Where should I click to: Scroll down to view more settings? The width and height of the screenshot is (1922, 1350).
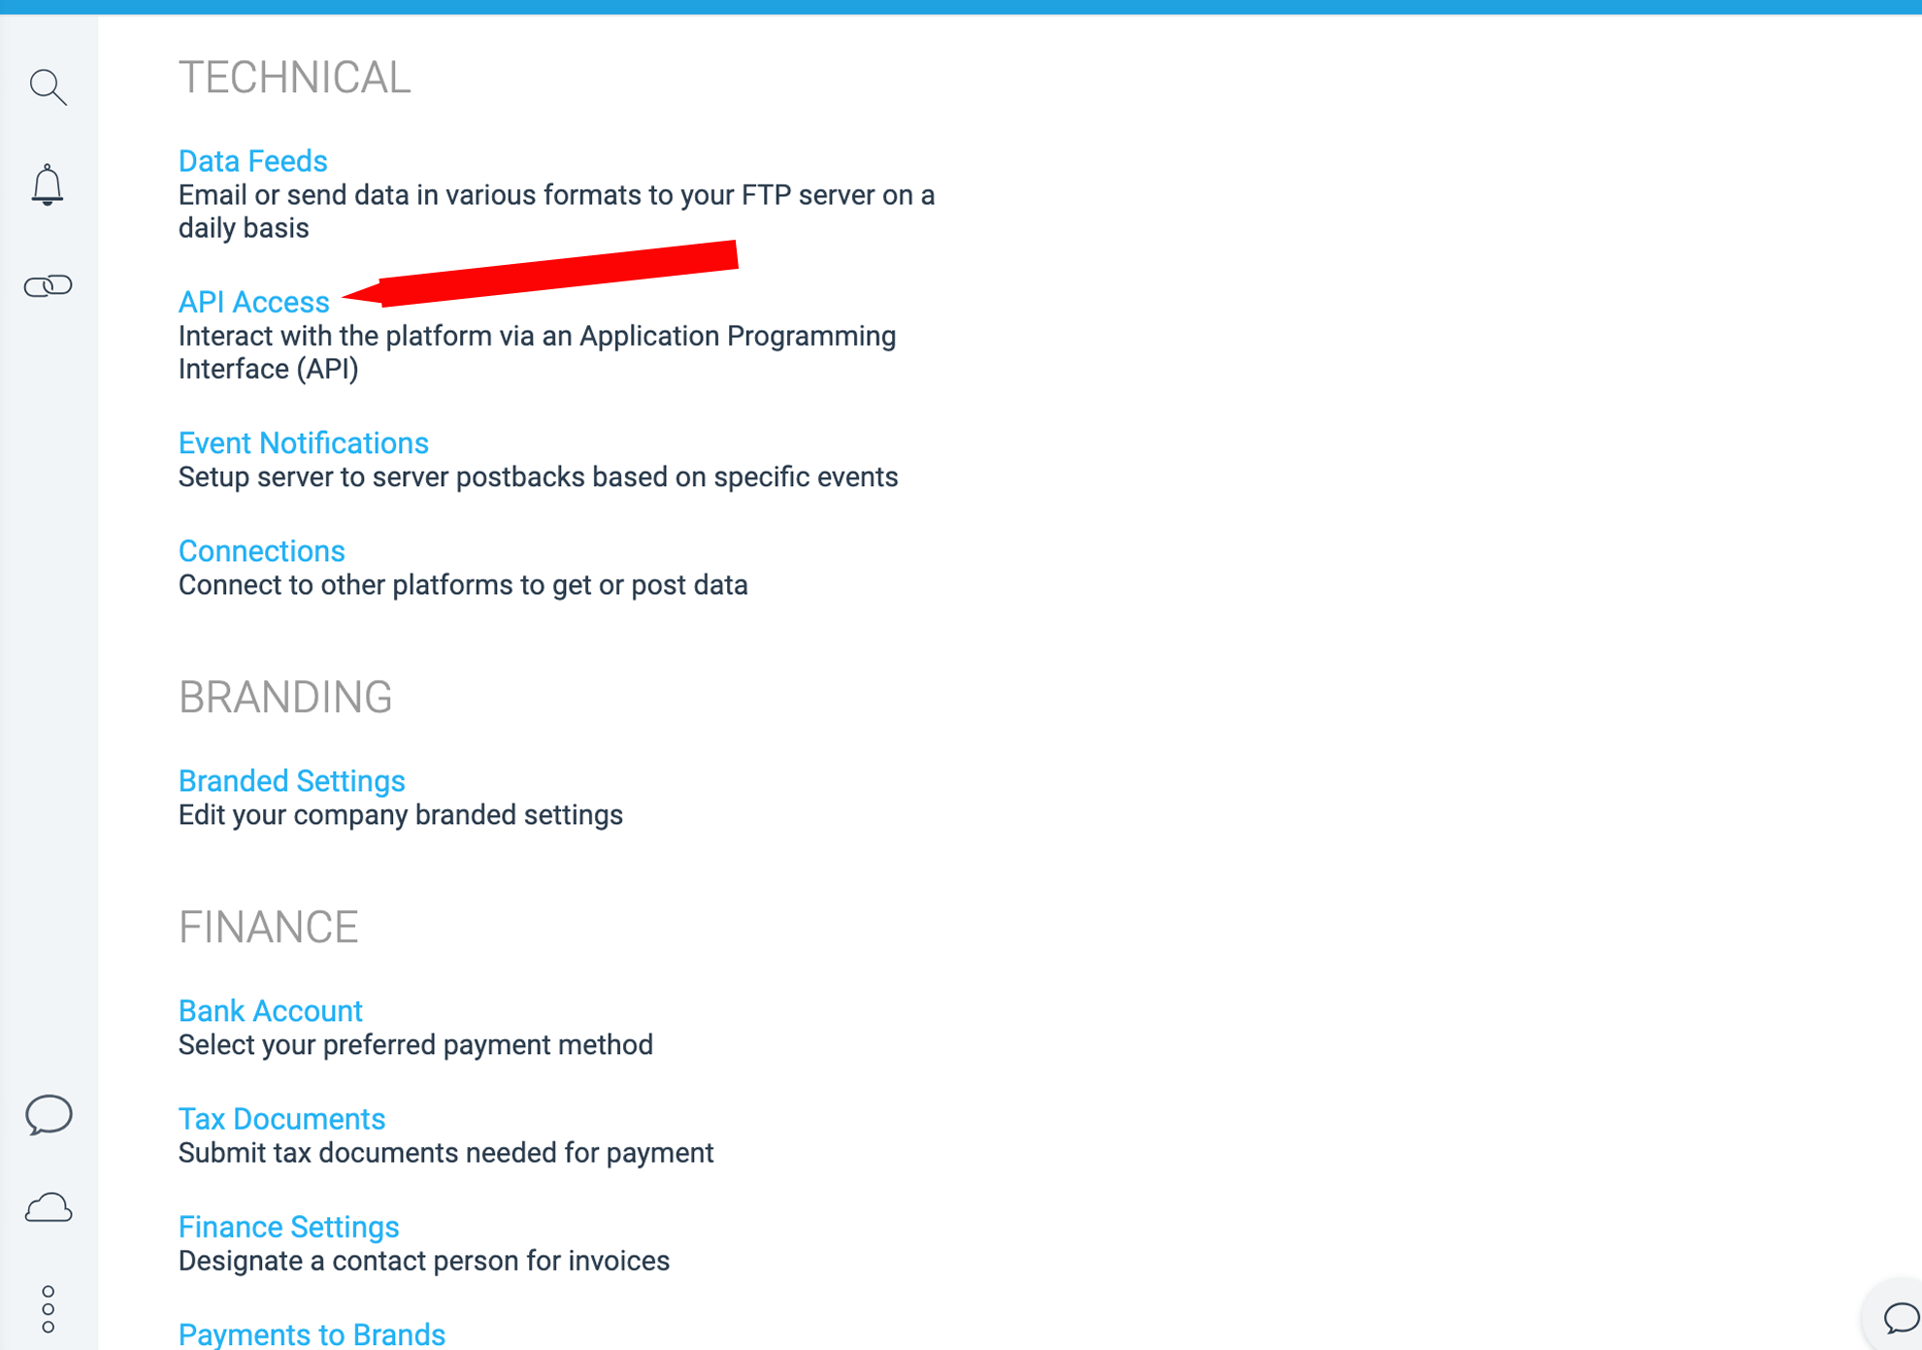pos(251,301)
